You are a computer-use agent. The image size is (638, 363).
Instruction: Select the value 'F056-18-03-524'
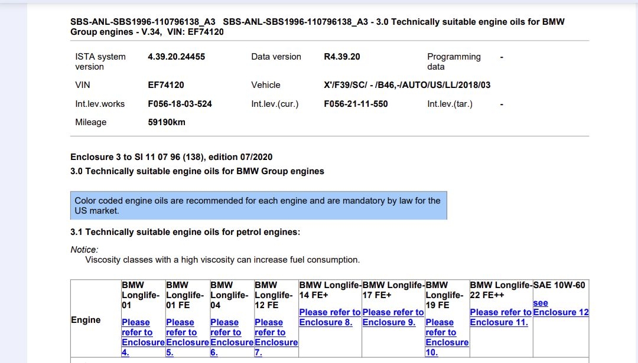click(x=180, y=104)
